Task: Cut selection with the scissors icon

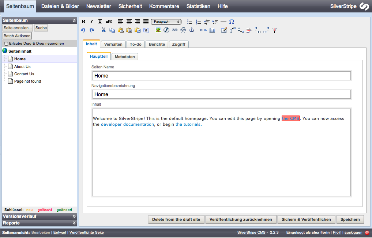Action: pyautogui.click(x=104, y=30)
